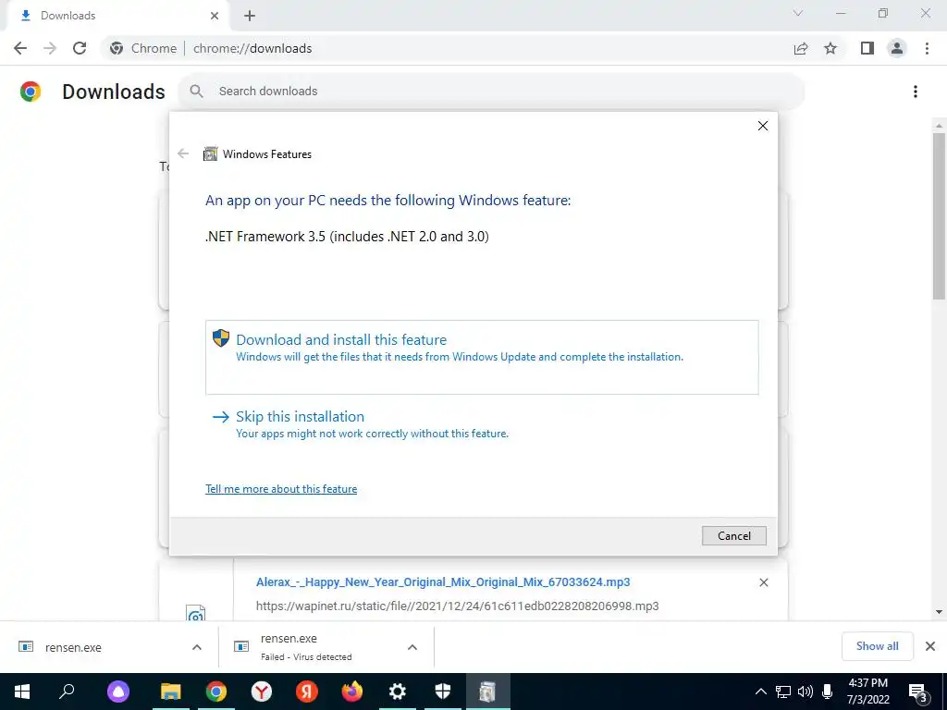Go back in the Windows Features dialog
Screen dimensions: 947x710
tap(183, 153)
